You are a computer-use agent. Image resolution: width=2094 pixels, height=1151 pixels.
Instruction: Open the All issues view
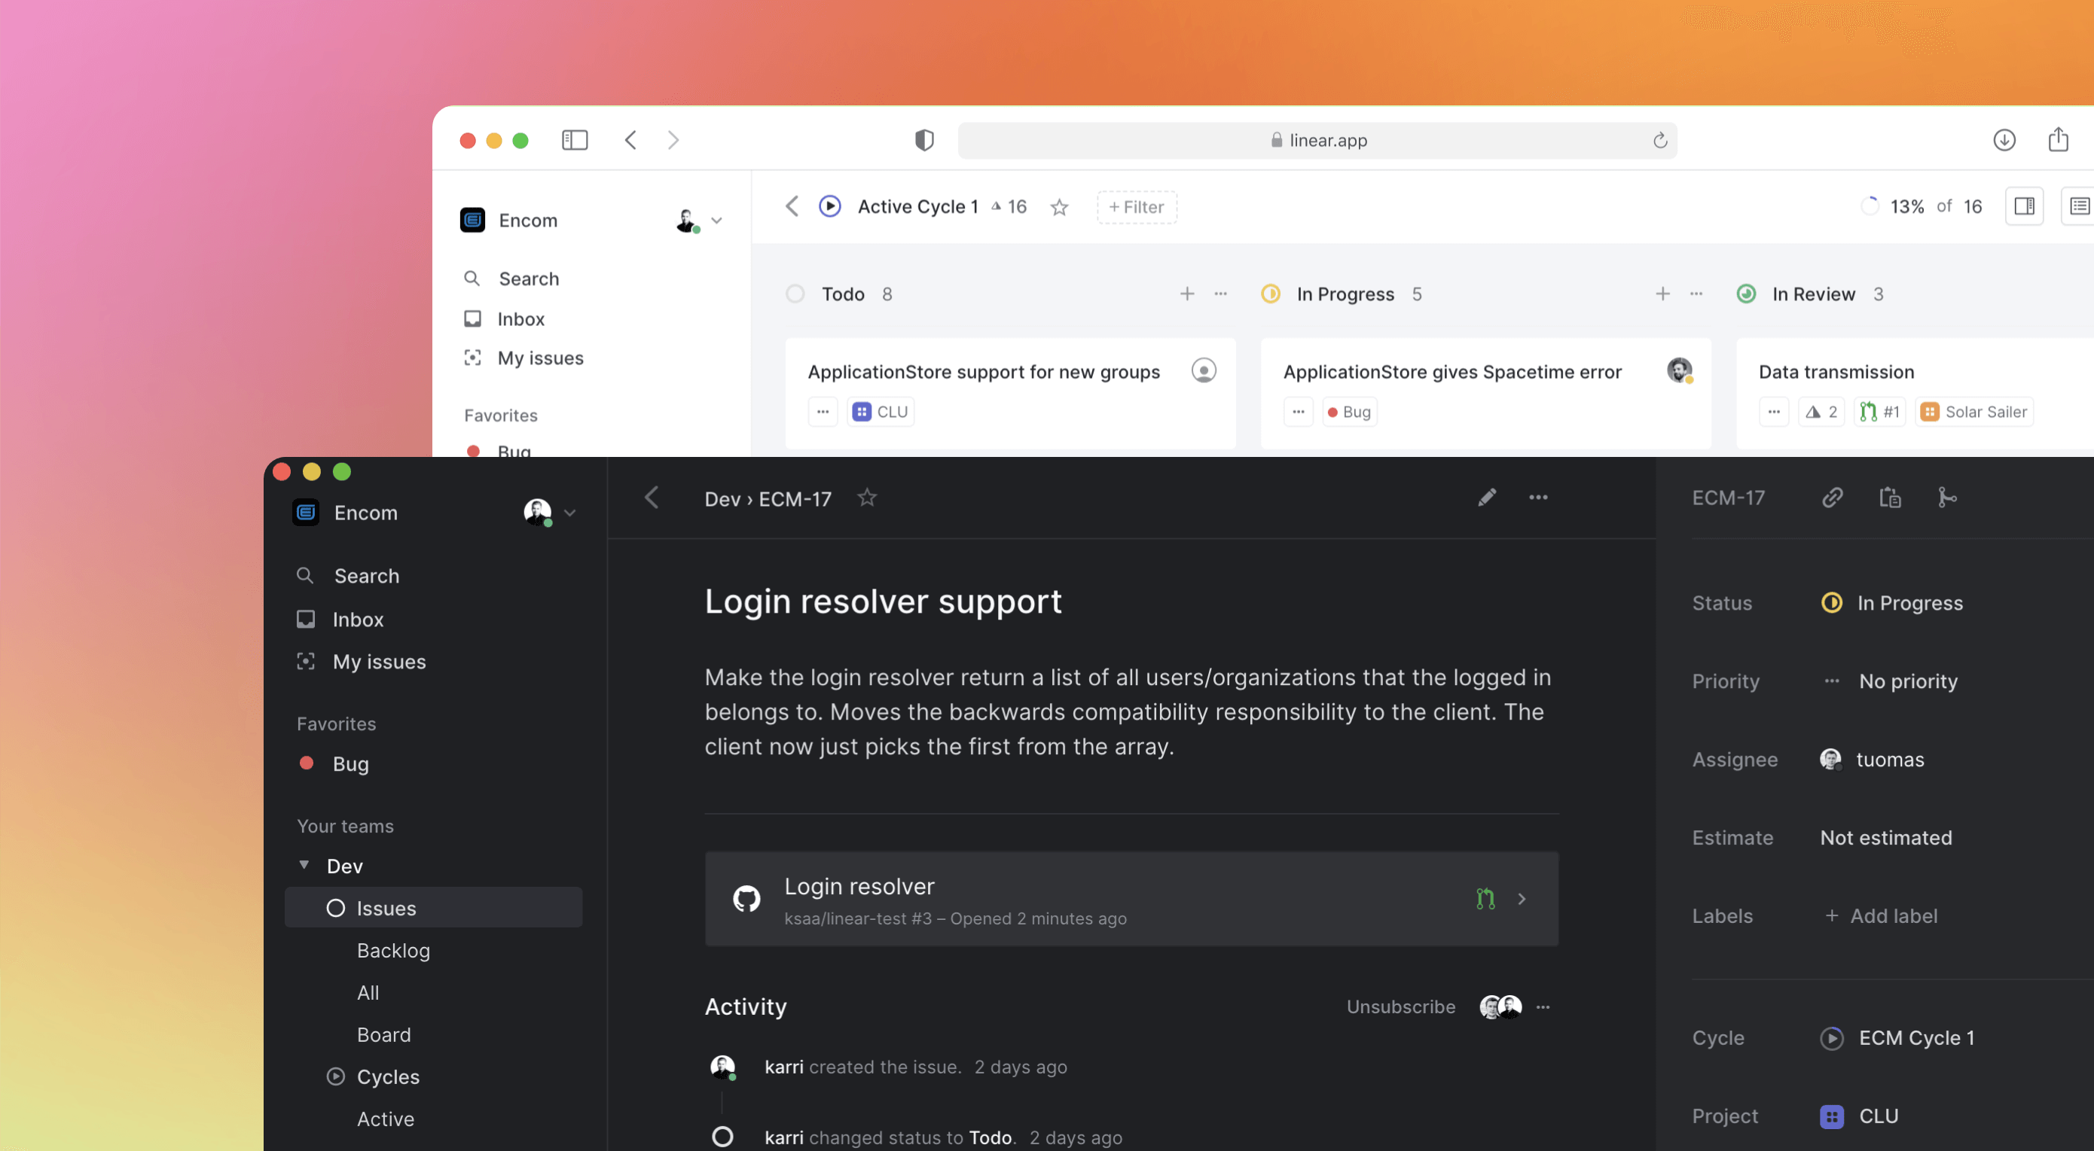coord(368,993)
